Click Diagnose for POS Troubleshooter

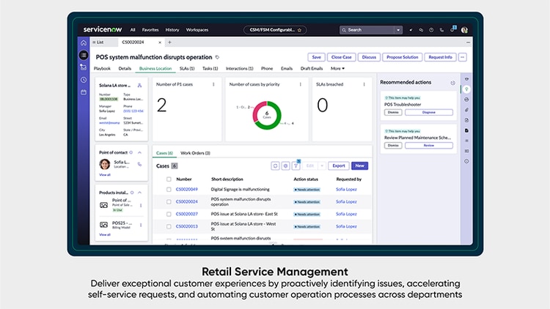tap(429, 113)
